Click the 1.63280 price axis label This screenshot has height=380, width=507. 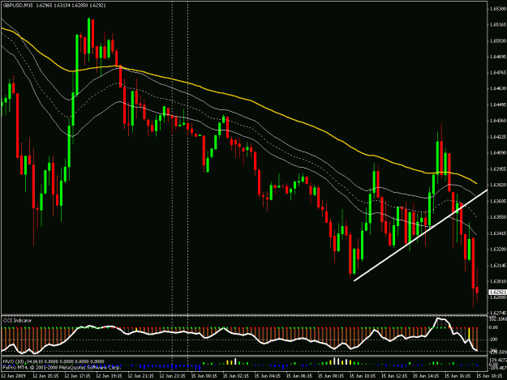498,250
